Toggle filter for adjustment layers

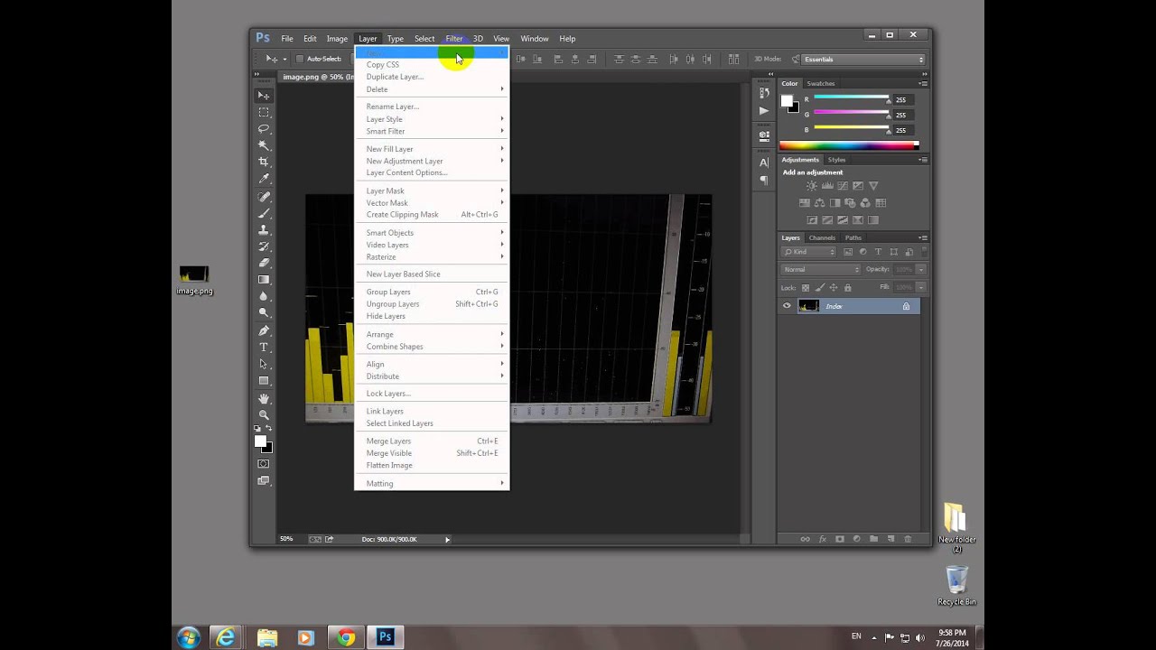(x=863, y=252)
